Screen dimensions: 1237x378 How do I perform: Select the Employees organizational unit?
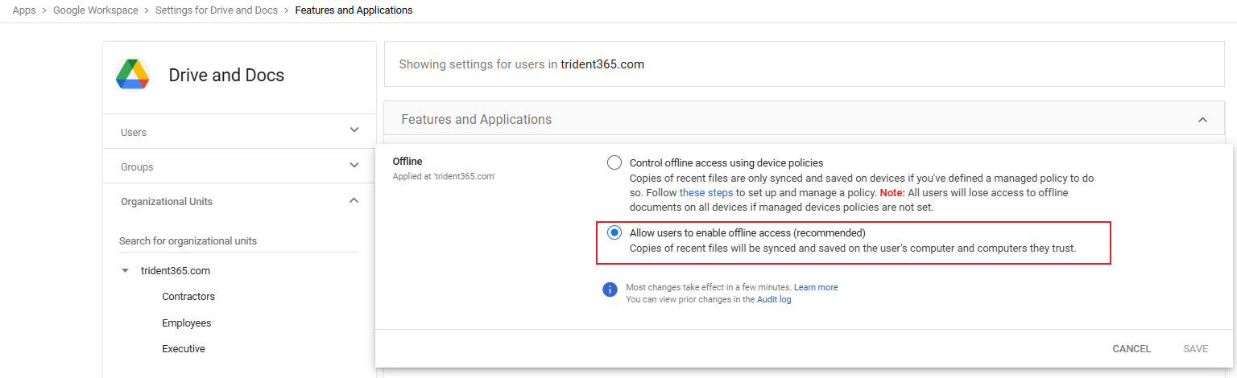[186, 323]
